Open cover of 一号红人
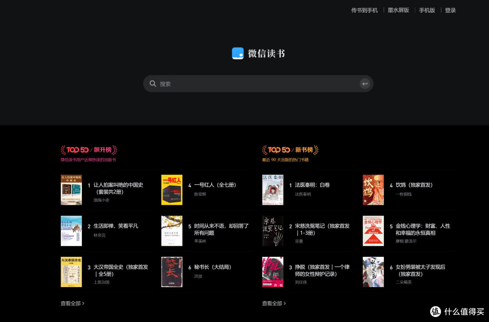This screenshot has width=489, height=322. pyautogui.click(x=172, y=190)
